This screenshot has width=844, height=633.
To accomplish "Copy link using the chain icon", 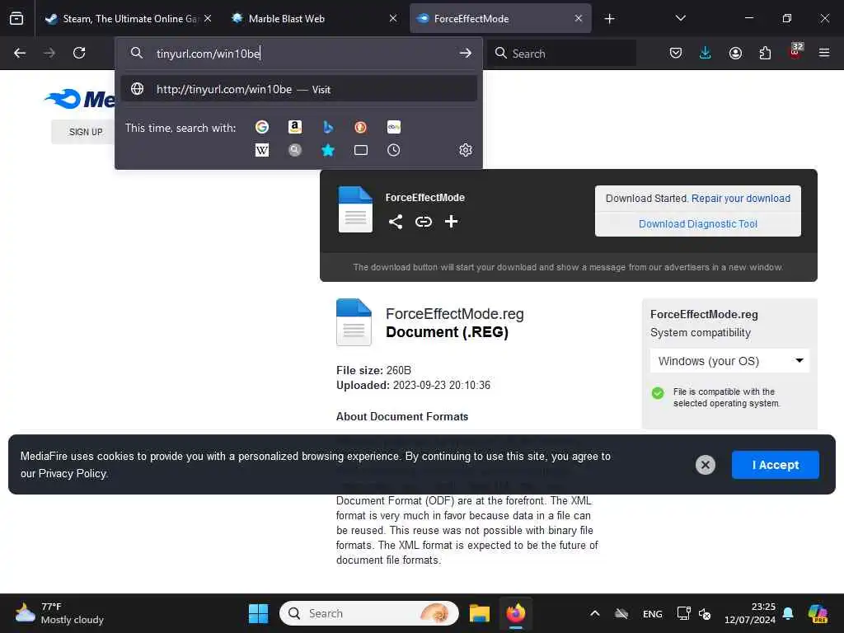I will 424,222.
